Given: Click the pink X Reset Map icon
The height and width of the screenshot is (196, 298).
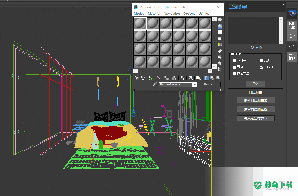Looking at the screenshot, I should 159,78.
